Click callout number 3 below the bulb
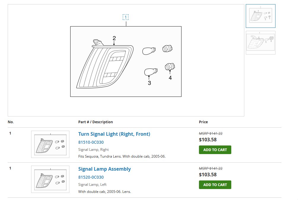This screenshot has width=298, height=200. pyautogui.click(x=149, y=83)
